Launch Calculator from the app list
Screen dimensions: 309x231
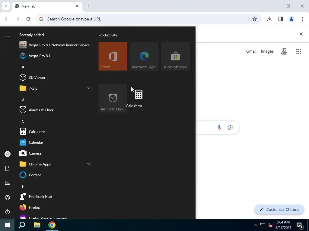click(55, 132)
